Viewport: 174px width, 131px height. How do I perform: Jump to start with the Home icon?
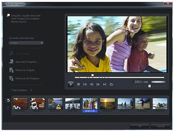tap(85, 84)
